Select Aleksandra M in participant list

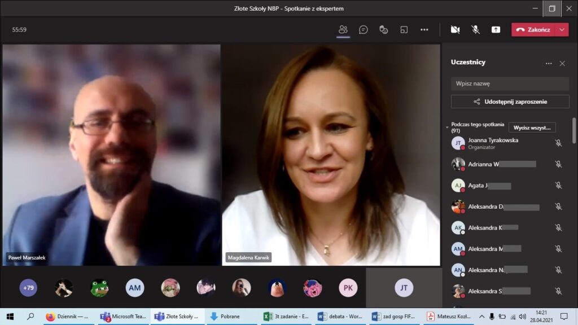click(508, 249)
